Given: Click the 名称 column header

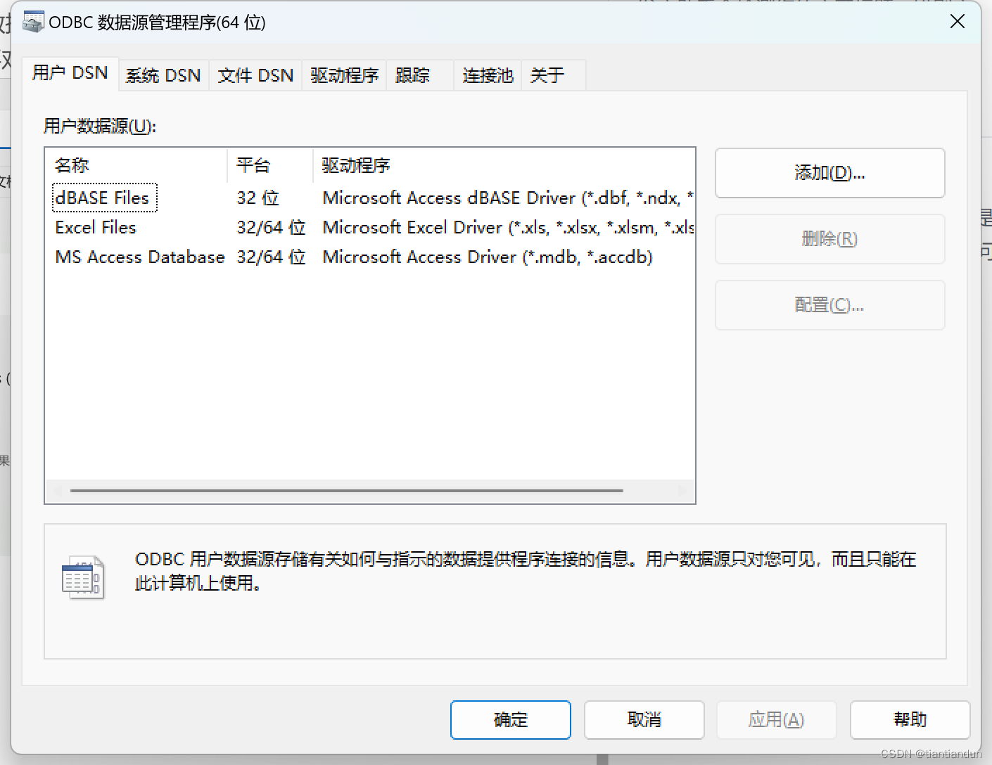Looking at the screenshot, I should (x=72, y=165).
